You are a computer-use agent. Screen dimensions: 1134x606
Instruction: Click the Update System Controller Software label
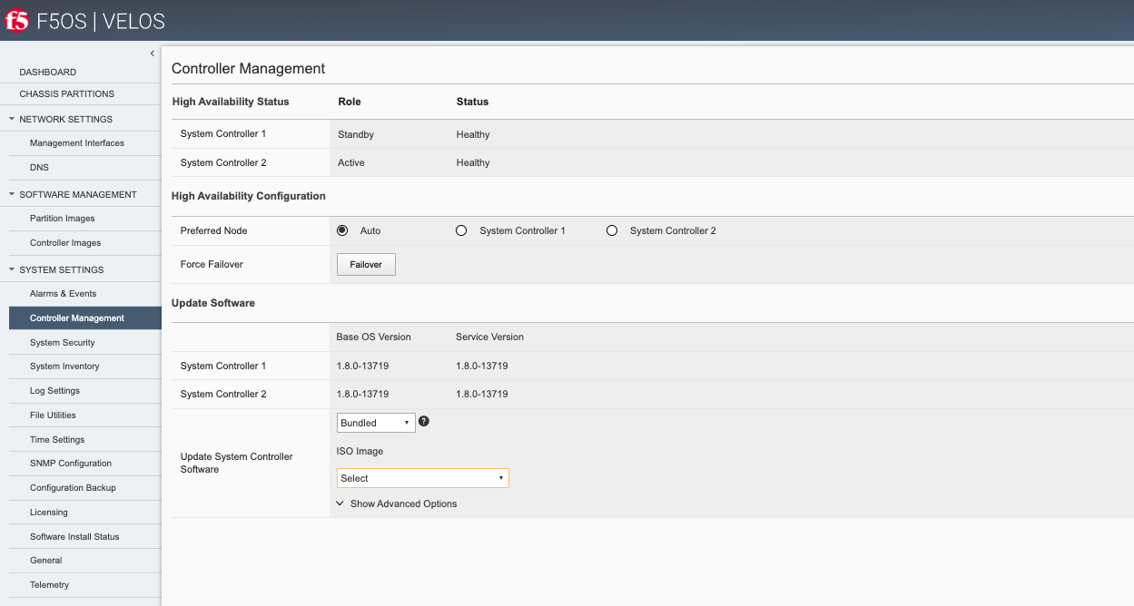click(x=237, y=463)
